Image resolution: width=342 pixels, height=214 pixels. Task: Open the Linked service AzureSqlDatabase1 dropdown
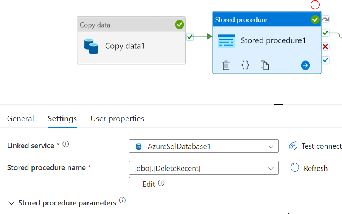click(x=204, y=146)
